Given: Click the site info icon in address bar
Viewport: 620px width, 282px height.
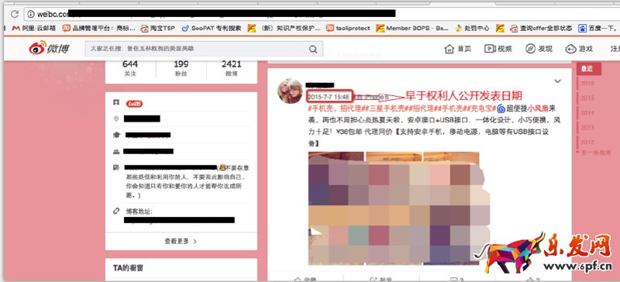Looking at the screenshot, I should point(31,14).
